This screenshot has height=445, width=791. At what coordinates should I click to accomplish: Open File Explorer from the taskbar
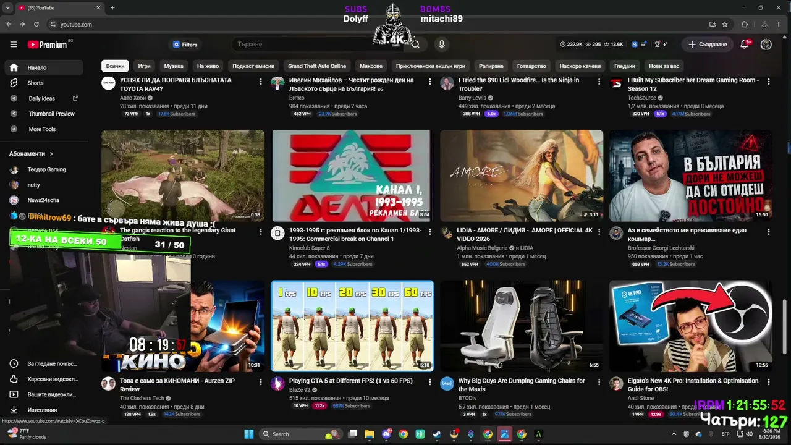[370, 434]
